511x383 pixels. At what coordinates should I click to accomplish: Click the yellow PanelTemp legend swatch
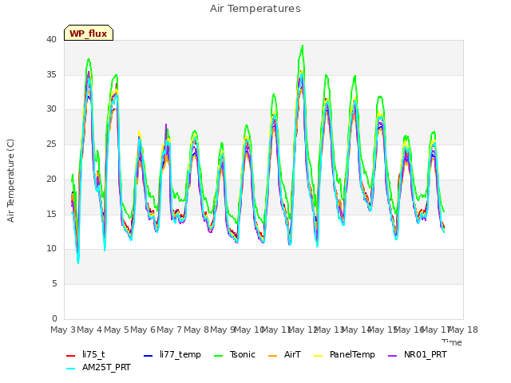[x=318, y=356]
